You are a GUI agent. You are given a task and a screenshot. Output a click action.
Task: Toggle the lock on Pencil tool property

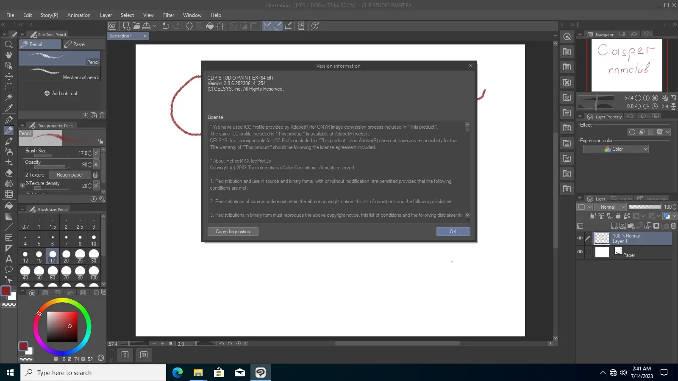pyautogui.click(x=100, y=141)
